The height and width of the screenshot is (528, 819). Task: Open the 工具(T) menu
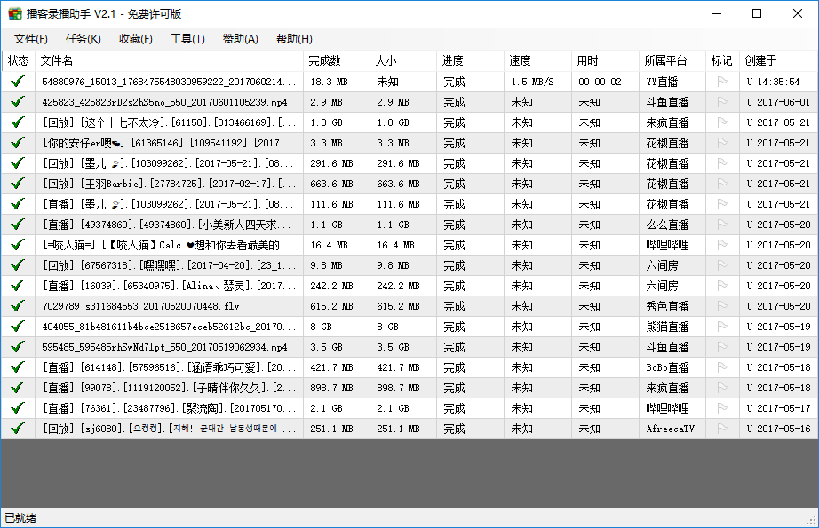pos(187,39)
